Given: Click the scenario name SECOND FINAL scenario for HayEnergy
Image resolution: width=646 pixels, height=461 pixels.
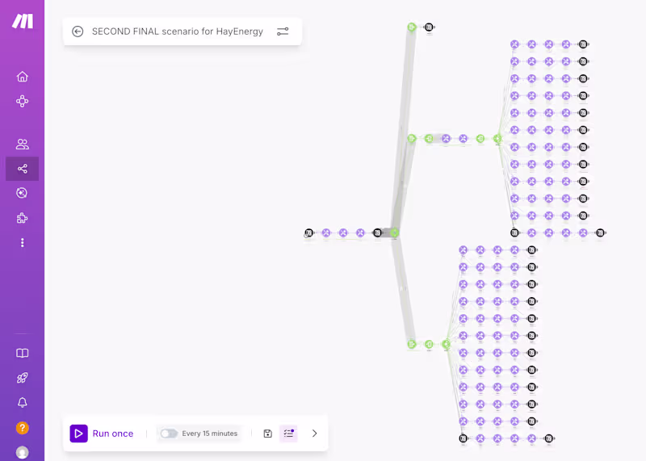Looking at the screenshot, I should coord(178,31).
